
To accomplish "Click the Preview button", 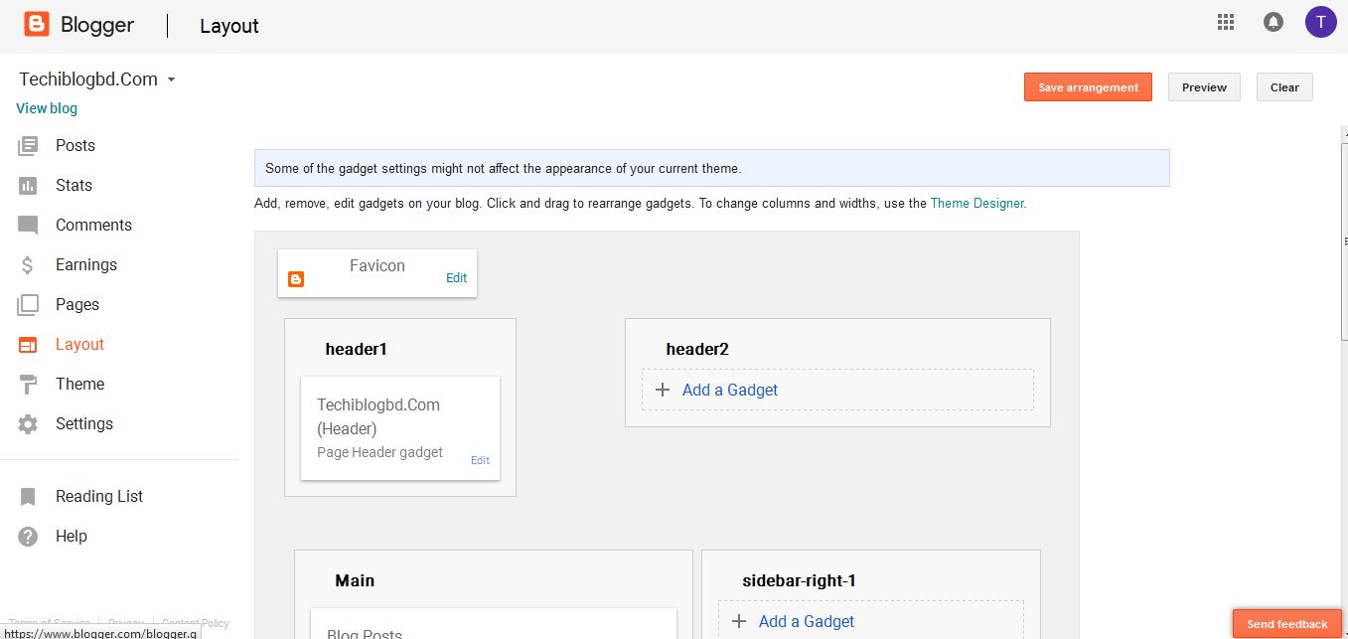I will pos(1204,87).
